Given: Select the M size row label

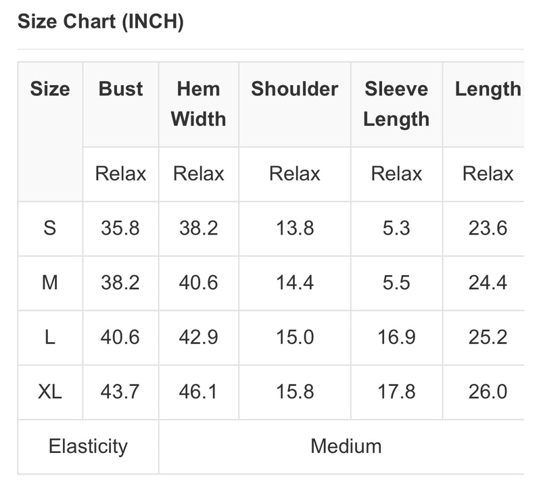Looking at the screenshot, I should (50, 283).
